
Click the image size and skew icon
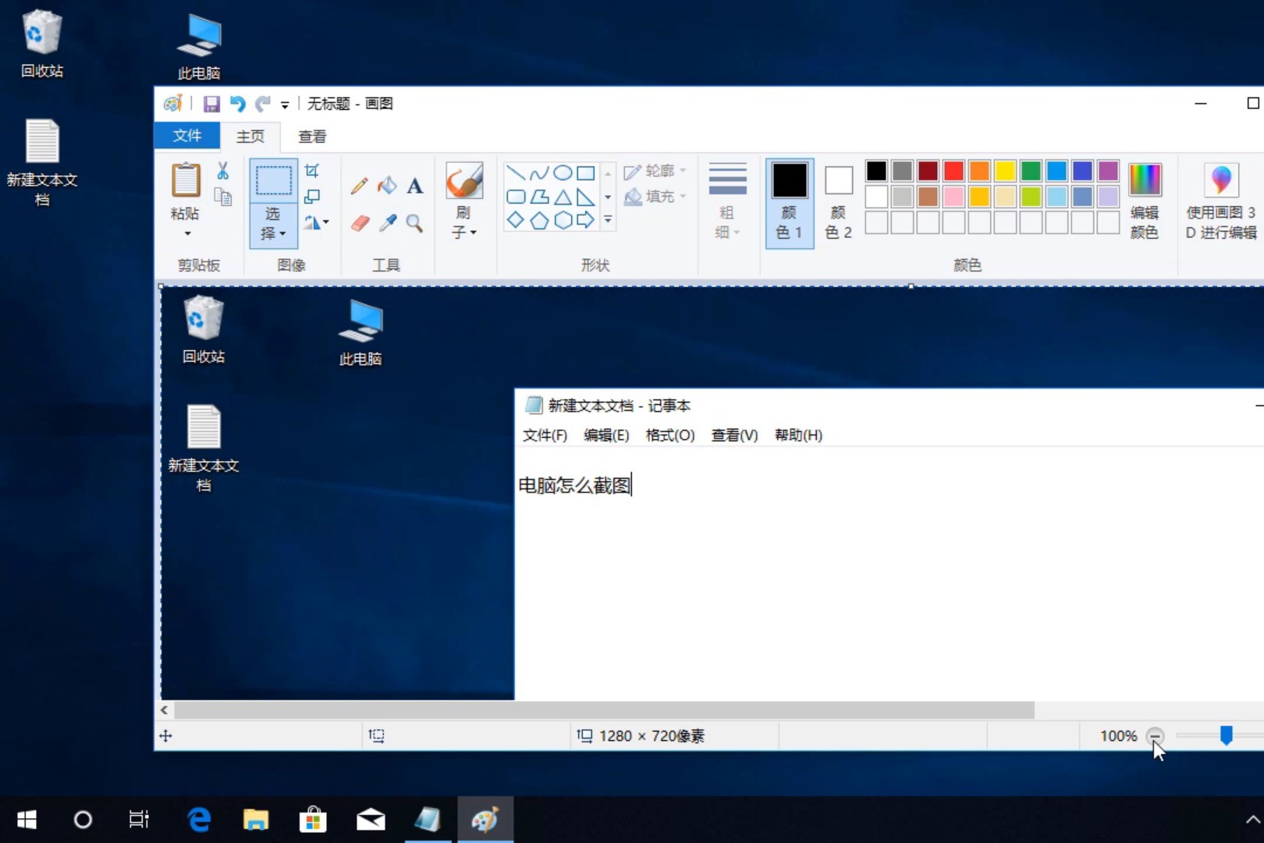(312, 197)
